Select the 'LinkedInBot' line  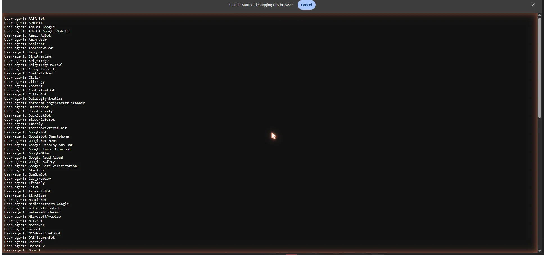(28, 191)
